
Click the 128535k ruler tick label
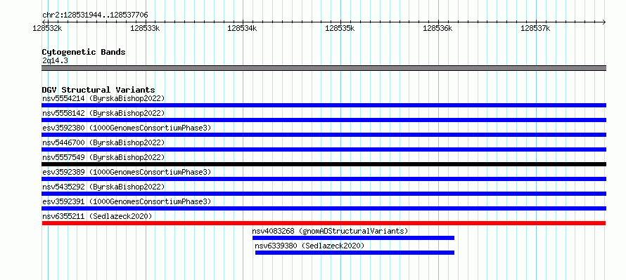click(x=340, y=28)
